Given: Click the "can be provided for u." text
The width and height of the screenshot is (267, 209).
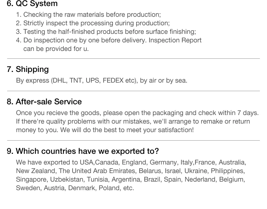Looking at the screenshot, I should (56, 49).
